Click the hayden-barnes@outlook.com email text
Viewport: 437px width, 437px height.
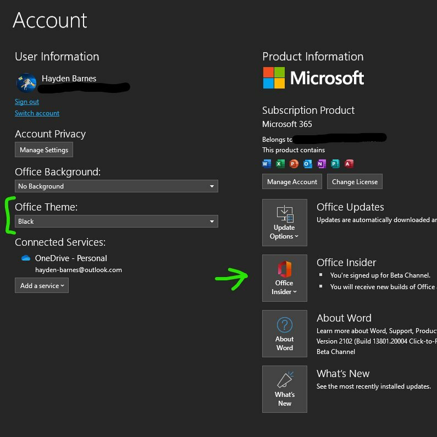(x=79, y=270)
